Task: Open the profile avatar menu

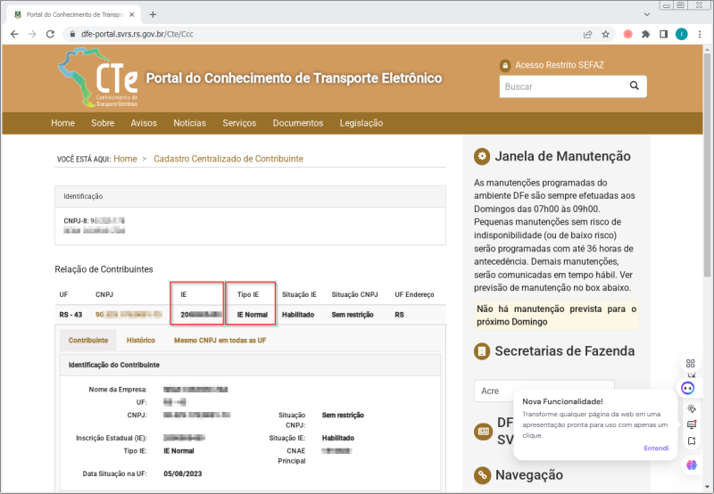Action: pyautogui.click(x=681, y=34)
